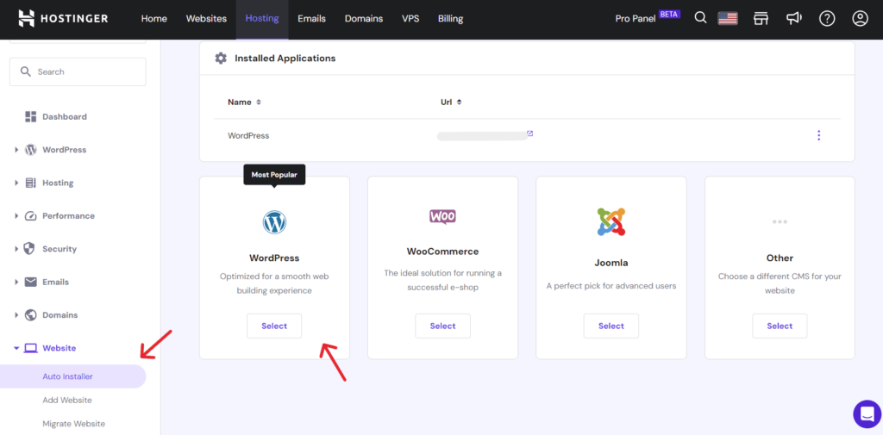883x435 pixels.
Task: Open three-dot menu for WordPress row
Action: [819, 135]
